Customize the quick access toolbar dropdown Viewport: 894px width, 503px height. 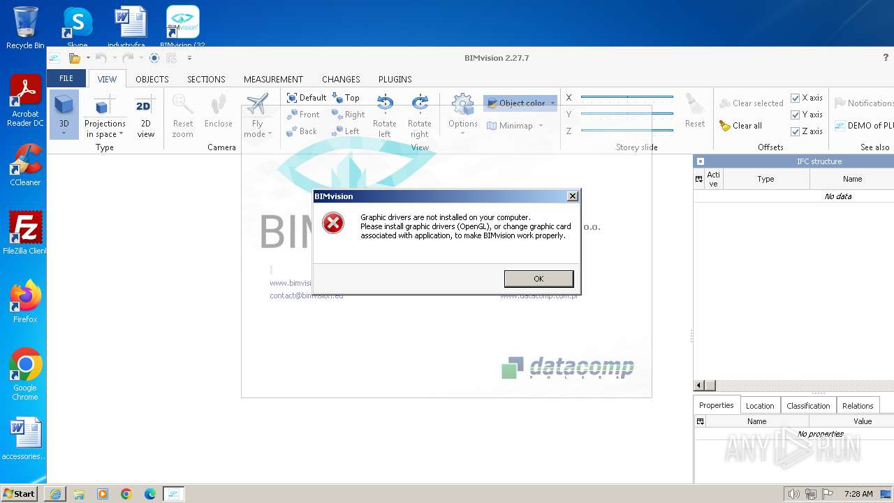coord(189,58)
